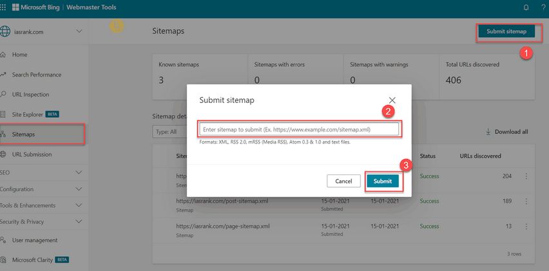Click the User management person icon

(3, 240)
